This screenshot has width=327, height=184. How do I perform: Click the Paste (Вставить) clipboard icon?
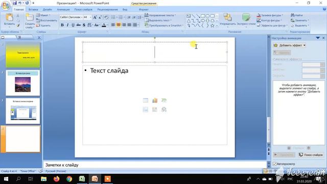tap(9, 17)
